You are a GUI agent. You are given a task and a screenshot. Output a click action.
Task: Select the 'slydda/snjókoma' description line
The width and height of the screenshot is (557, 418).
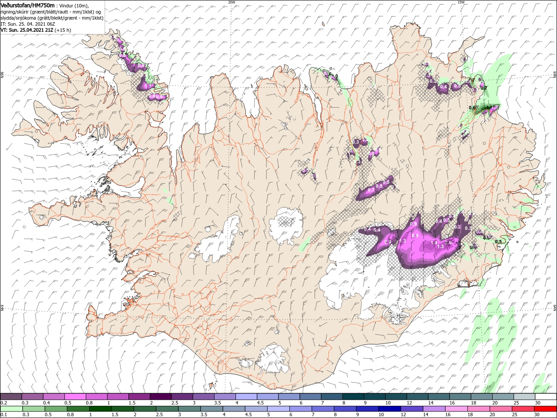(51, 18)
